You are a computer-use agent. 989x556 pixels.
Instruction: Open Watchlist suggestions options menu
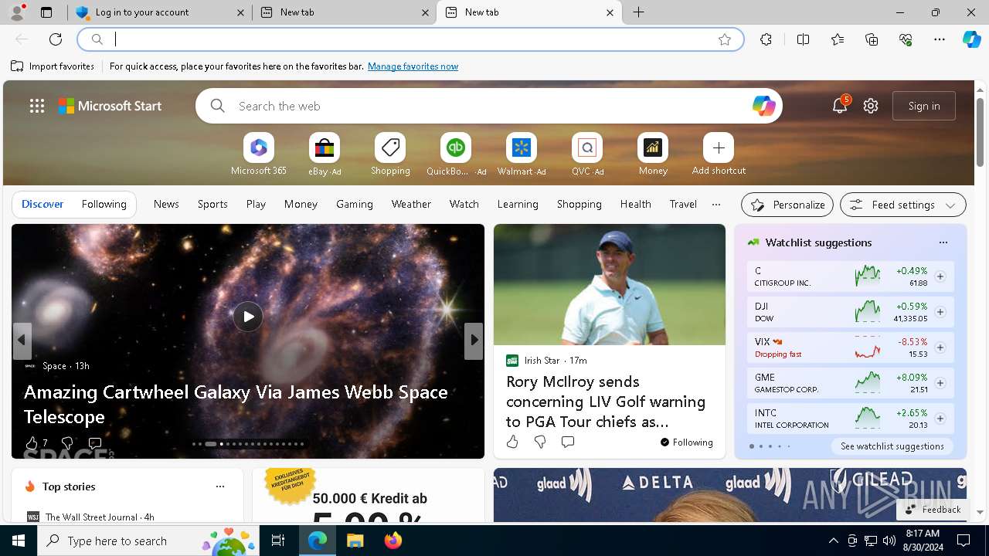pos(943,242)
